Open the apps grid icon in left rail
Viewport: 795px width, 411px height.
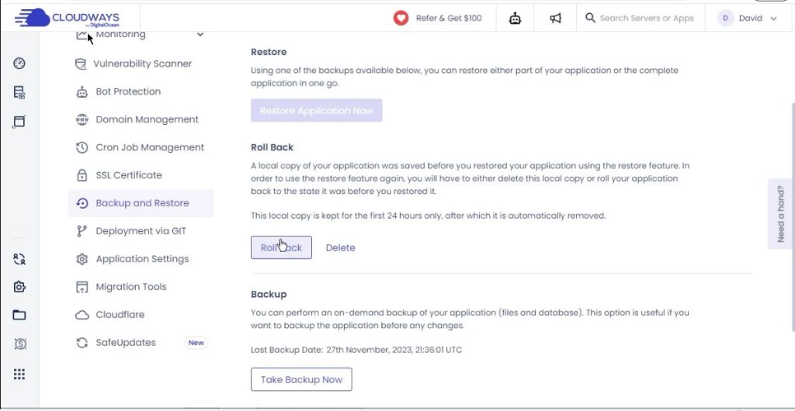19,374
